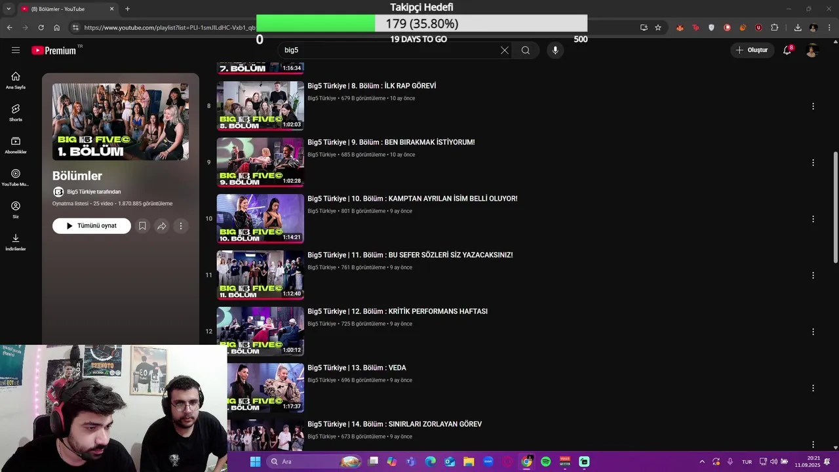Show hidden system tray icons chevron
The width and height of the screenshot is (839, 472).
tap(702, 462)
